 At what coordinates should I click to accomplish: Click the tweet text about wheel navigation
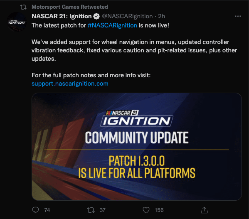(134, 50)
